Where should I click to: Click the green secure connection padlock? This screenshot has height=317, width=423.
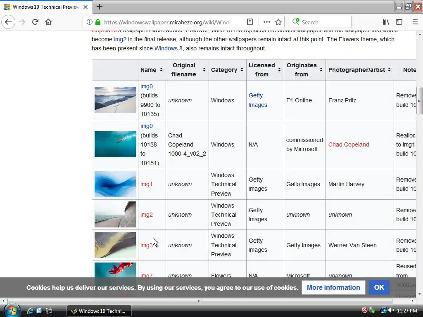pos(98,22)
